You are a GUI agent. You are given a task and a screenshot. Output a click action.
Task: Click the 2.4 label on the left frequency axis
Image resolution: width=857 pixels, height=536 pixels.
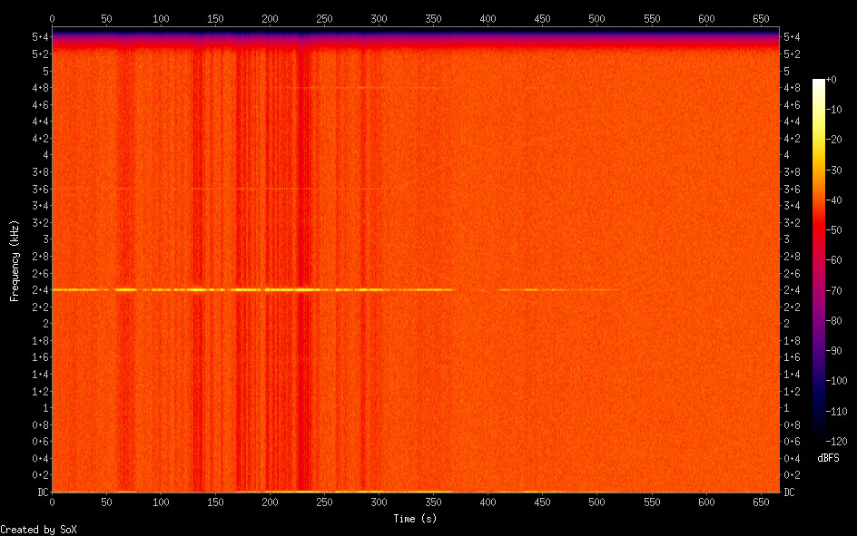[x=40, y=290]
